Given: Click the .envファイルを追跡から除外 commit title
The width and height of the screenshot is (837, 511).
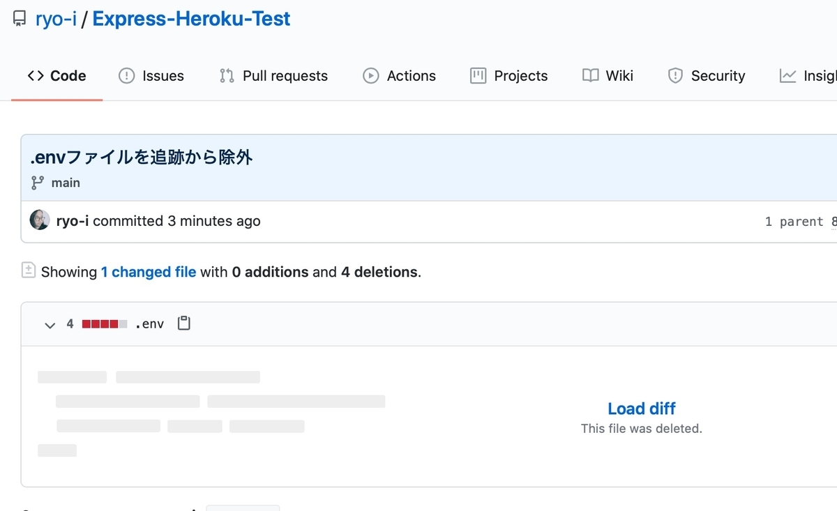Looking at the screenshot, I should (141, 157).
